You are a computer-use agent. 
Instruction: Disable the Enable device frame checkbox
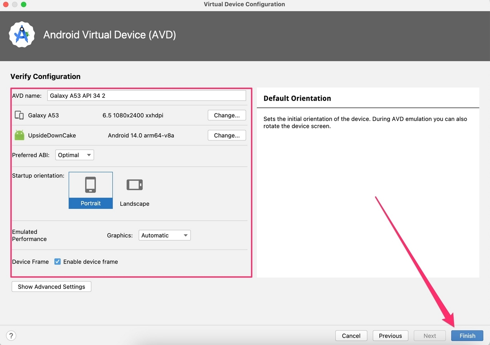58,262
